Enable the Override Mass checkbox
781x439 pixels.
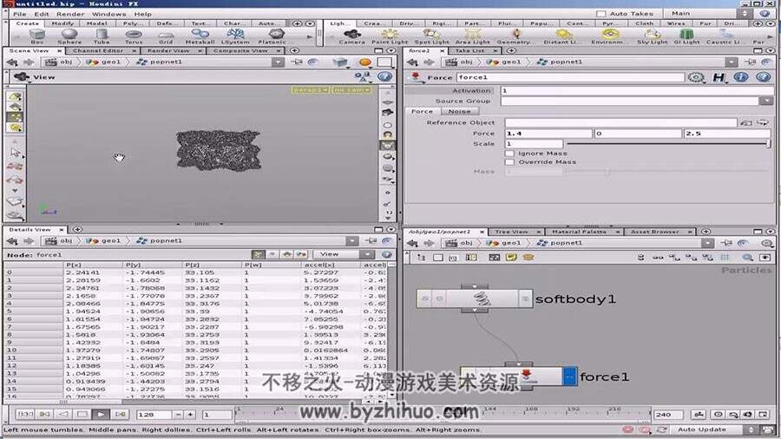[509, 161]
